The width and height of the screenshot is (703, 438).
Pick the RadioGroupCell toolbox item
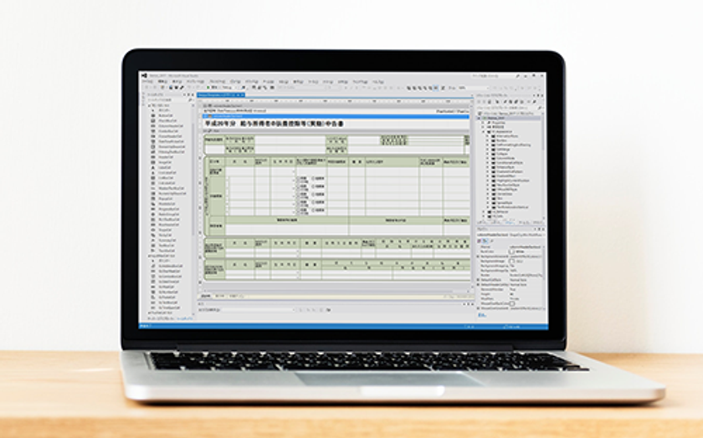[x=168, y=214]
